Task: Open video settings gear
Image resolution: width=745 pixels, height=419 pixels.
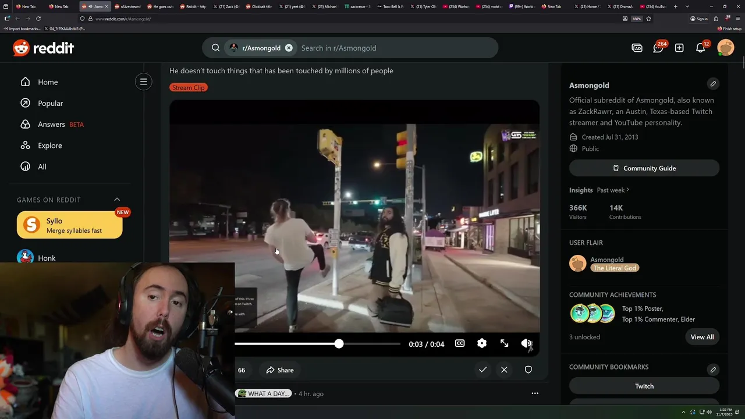Action: coord(482,343)
